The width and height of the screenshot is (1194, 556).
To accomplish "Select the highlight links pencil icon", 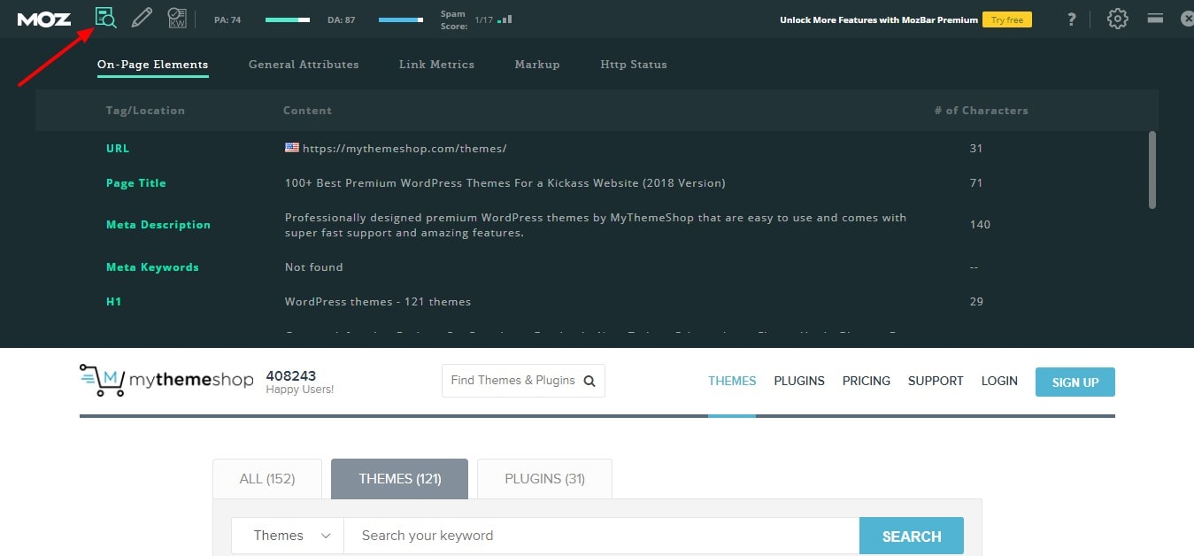I will (141, 18).
